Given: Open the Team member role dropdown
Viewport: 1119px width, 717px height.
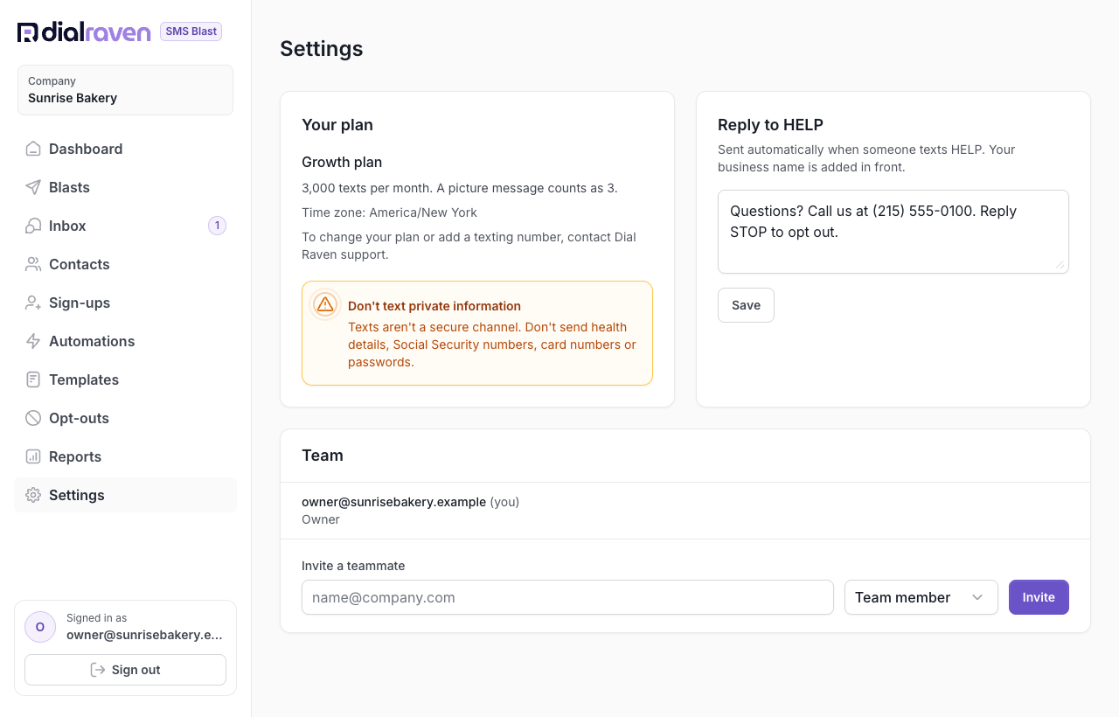Looking at the screenshot, I should click(x=921, y=597).
